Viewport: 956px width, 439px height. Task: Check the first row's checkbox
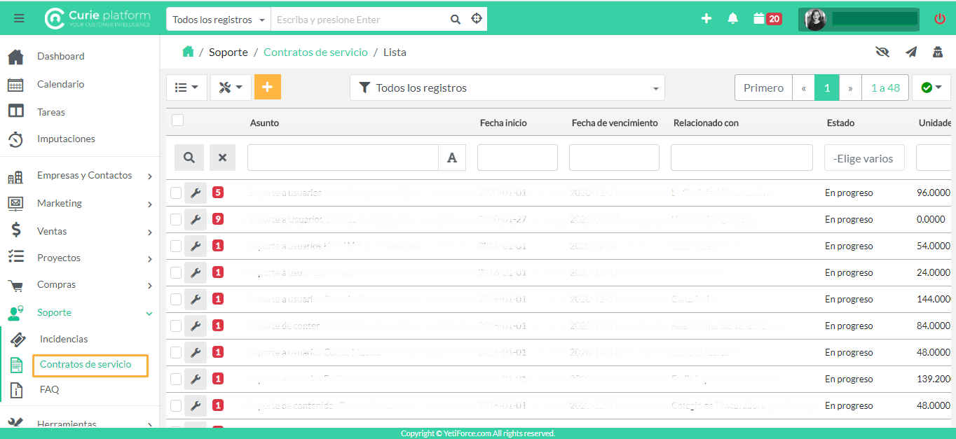[x=176, y=193]
